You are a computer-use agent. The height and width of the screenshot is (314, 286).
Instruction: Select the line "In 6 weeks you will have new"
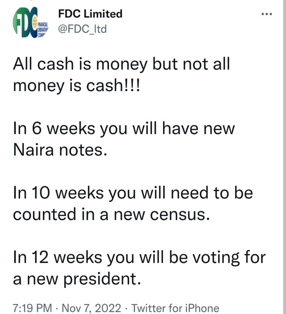point(124,129)
